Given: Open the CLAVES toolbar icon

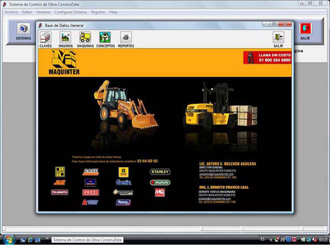Looking at the screenshot, I should click(45, 38).
